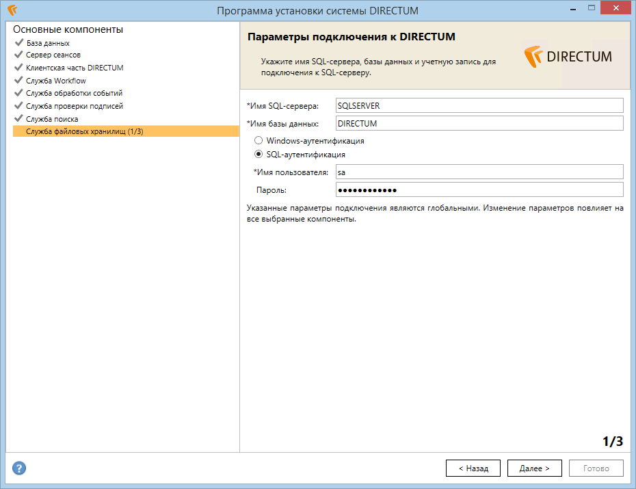The image size is (636, 489).
Task: Proceed with the Далее button
Action: pos(535,468)
